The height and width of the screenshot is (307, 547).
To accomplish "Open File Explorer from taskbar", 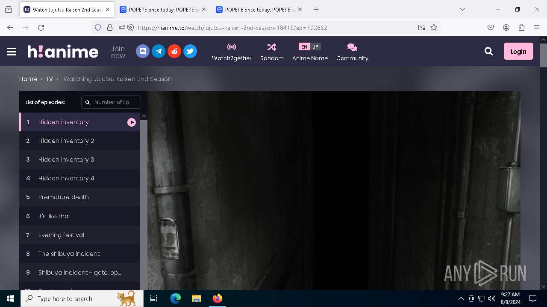I will (x=196, y=298).
